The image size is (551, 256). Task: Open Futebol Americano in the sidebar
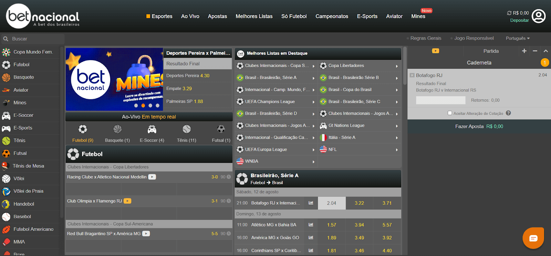point(30,229)
